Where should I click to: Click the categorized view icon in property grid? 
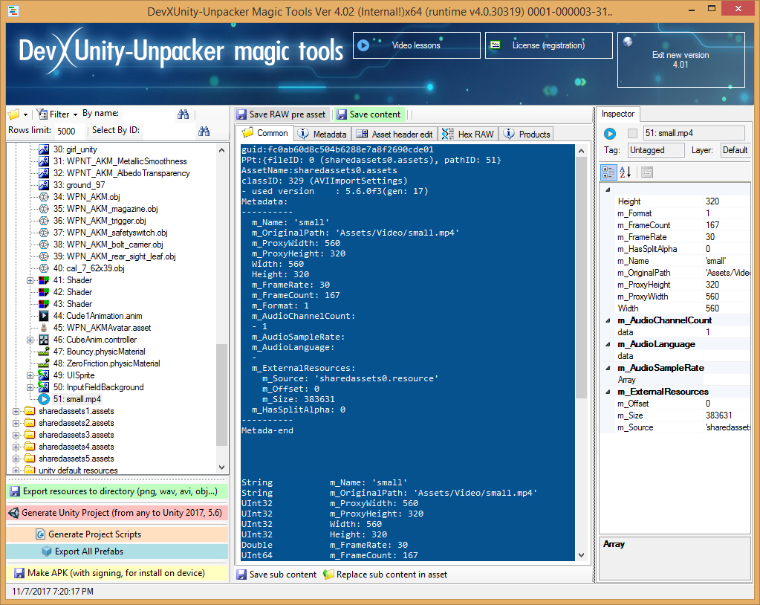[608, 172]
